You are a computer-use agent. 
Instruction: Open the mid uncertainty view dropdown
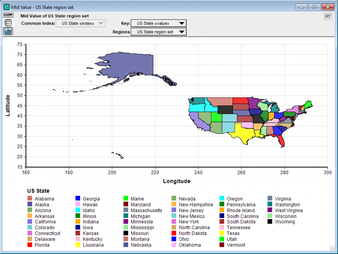(8, 15)
